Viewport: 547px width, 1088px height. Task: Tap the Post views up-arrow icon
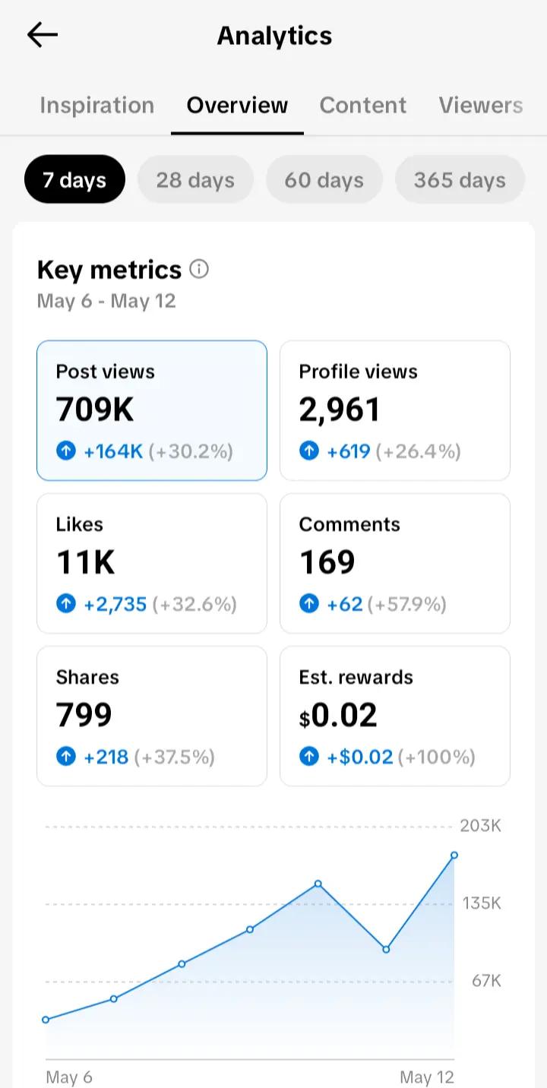click(66, 451)
